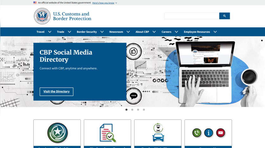Go to the third carousel slide dot
The width and height of the screenshot is (265, 148).
[x=138, y=110]
